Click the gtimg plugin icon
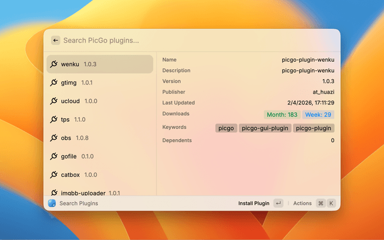This screenshot has width=384, height=240. [53, 83]
